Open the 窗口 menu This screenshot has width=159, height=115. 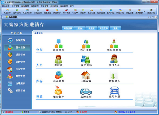[72, 6]
